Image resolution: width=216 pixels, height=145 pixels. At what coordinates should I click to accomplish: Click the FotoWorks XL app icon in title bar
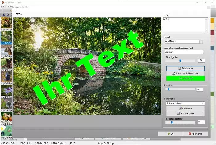coord(3,2)
